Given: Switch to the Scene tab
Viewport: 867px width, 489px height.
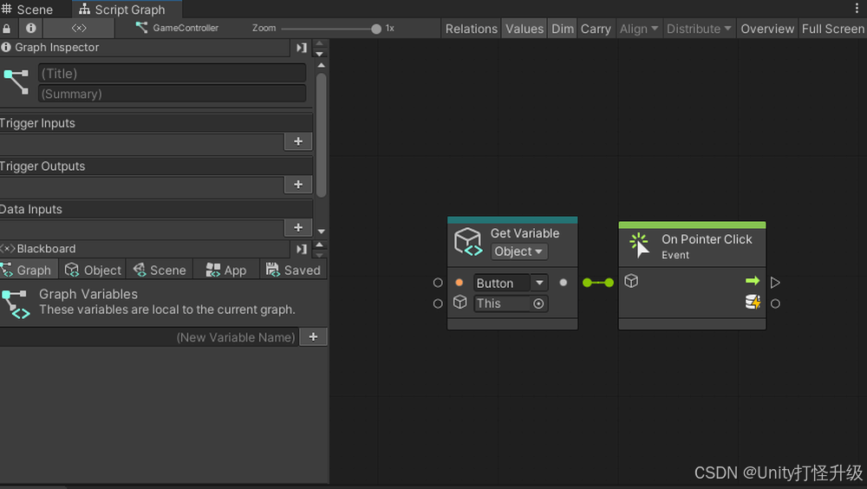Looking at the screenshot, I should [x=28, y=10].
